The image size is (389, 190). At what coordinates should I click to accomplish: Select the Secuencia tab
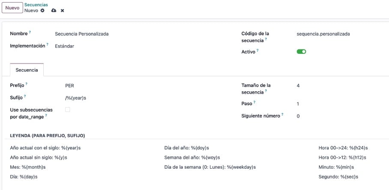click(x=27, y=70)
